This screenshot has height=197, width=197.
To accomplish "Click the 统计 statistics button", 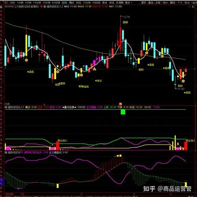I will point(165,3).
